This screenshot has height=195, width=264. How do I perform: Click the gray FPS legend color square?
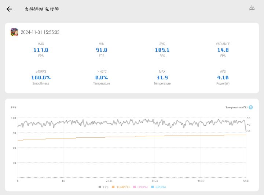click(100, 187)
